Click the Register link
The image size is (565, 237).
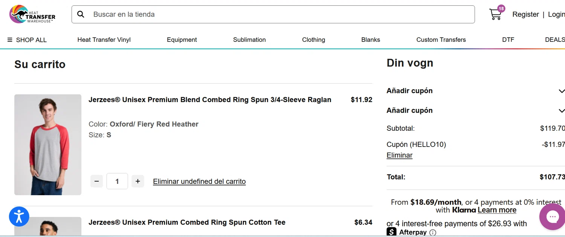tap(525, 14)
